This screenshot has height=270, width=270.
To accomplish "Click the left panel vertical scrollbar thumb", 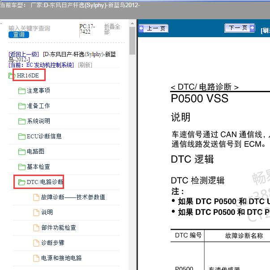I will pos(132,41).
